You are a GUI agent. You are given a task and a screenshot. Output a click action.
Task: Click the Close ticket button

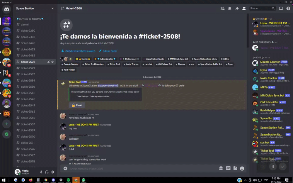(x=77, y=105)
